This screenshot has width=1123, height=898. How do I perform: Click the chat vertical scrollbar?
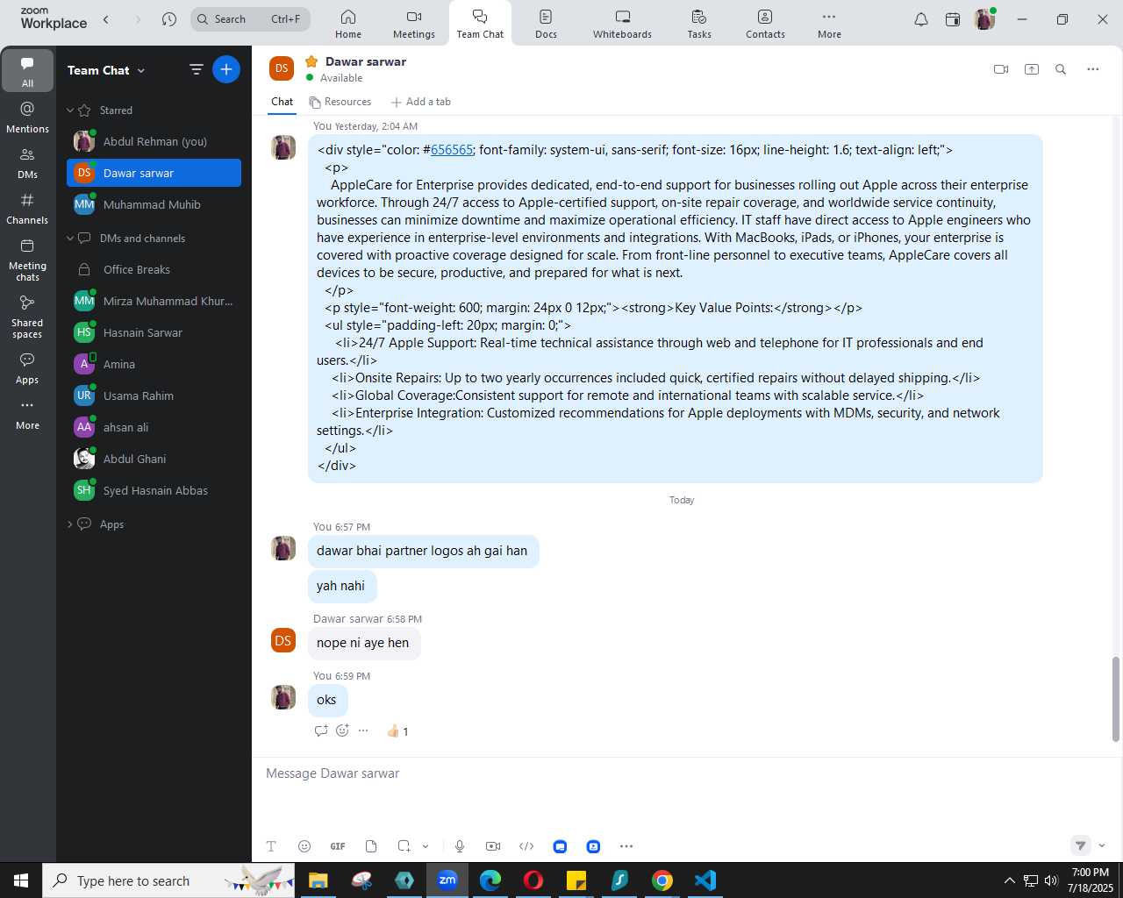point(1116,699)
